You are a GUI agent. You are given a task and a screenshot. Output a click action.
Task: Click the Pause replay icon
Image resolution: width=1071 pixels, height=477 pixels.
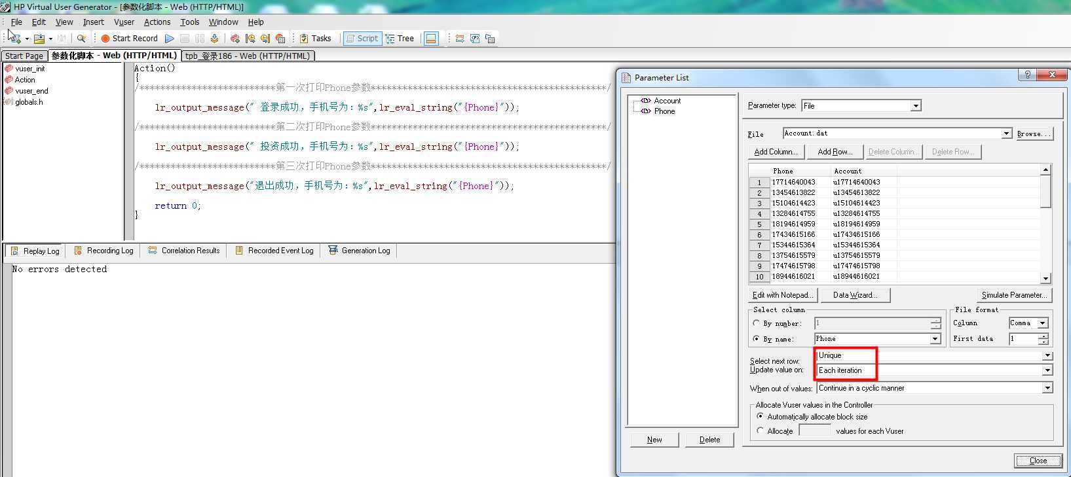click(x=200, y=39)
